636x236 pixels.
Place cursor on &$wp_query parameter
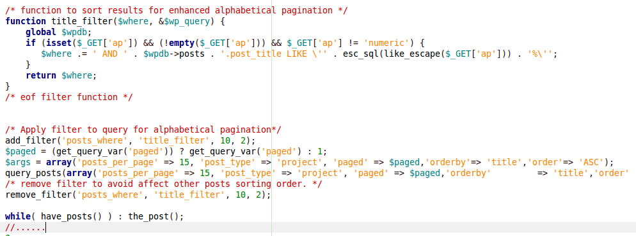(184, 21)
